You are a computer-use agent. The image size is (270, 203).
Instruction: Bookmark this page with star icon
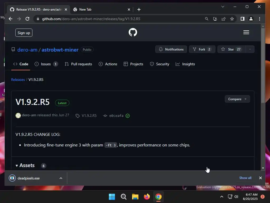[232, 19]
